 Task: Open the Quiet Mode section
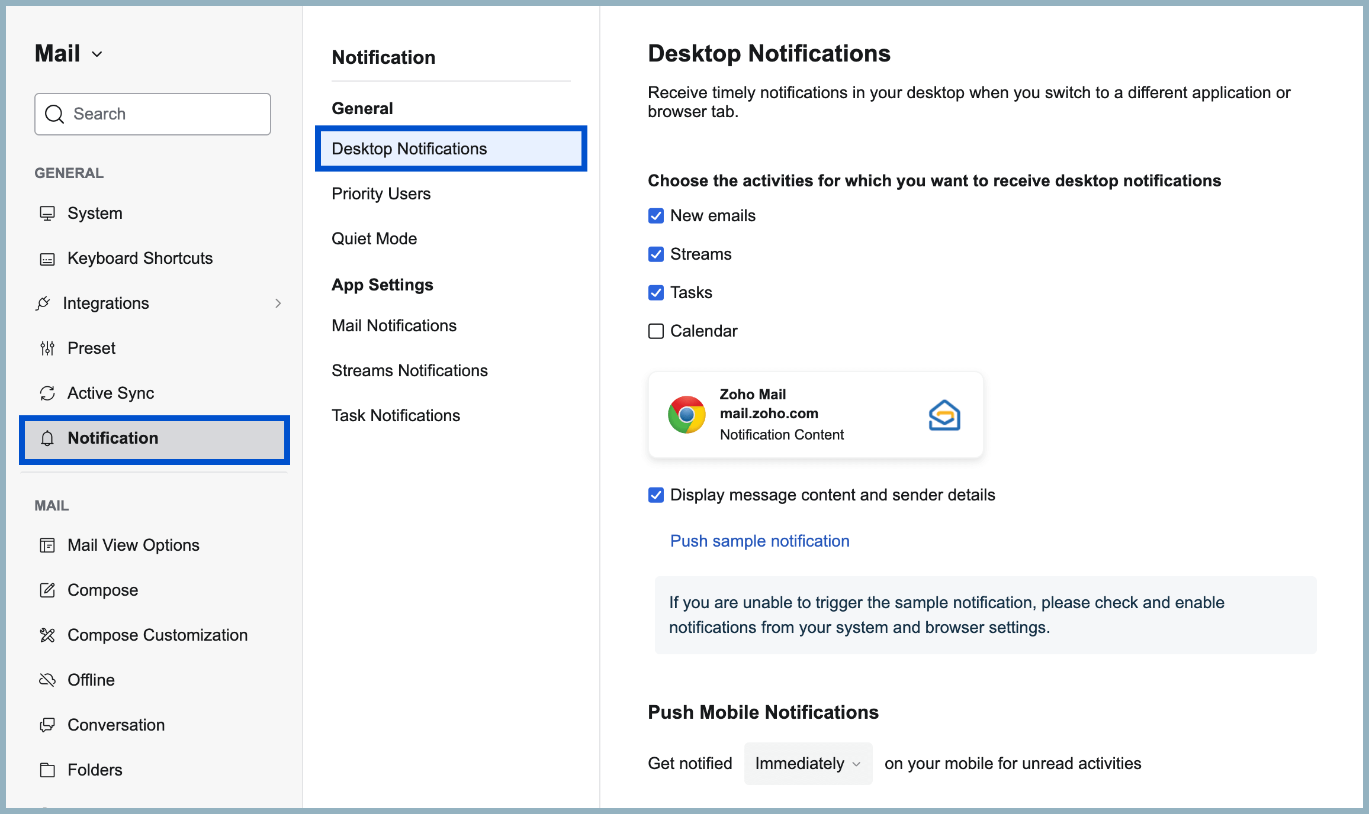pyautogui.click(x=374, y=238)
